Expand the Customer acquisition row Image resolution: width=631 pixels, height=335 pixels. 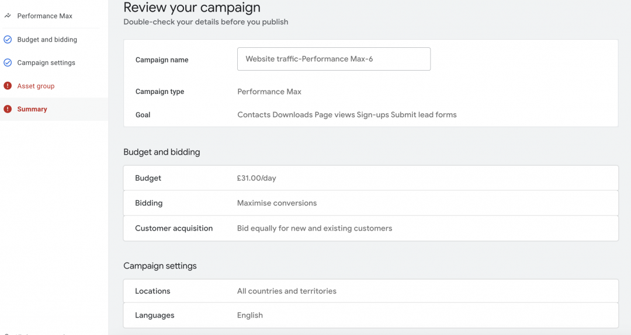click(370, 228)
